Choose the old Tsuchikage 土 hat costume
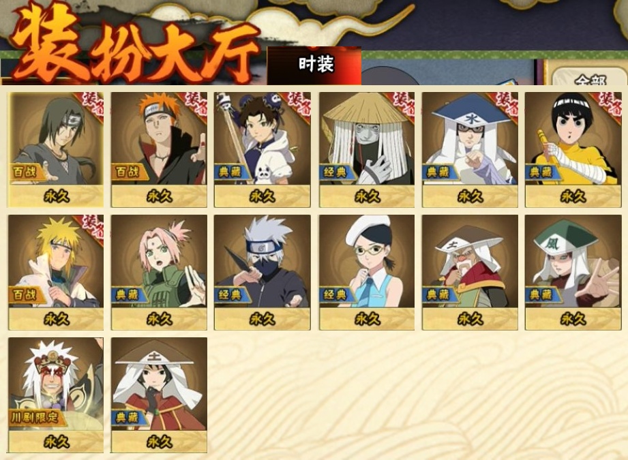 470,273
